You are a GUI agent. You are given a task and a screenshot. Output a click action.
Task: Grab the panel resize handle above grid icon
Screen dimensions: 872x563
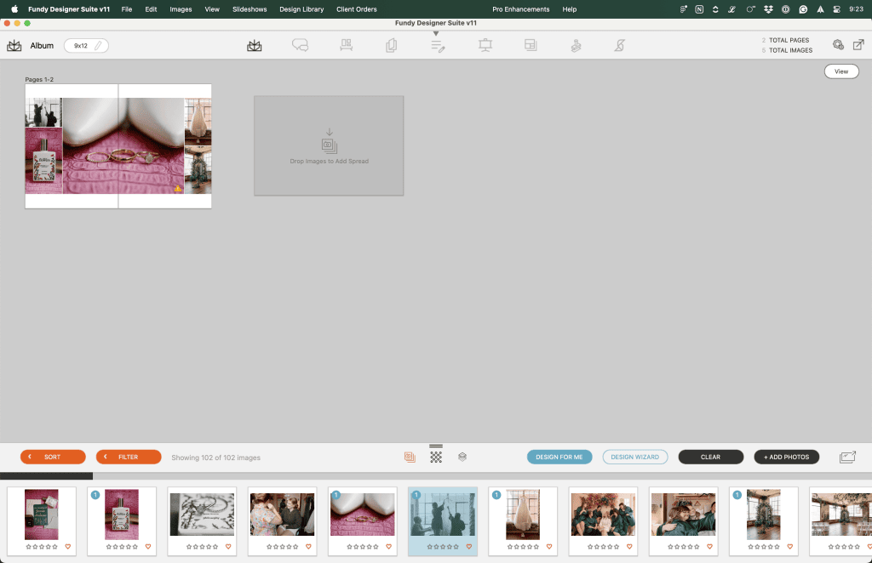point(436,446)
